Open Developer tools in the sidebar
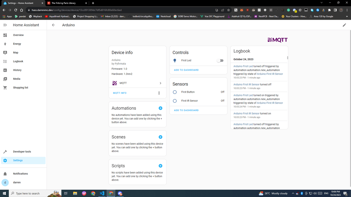The height and width of the screenshot is (197, 351). coord(22,152)
